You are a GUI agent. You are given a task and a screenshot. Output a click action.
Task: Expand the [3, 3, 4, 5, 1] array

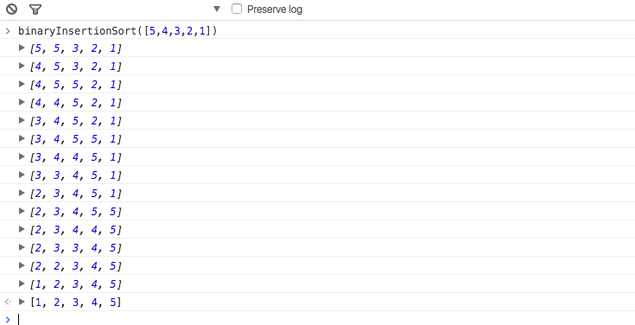22,175
